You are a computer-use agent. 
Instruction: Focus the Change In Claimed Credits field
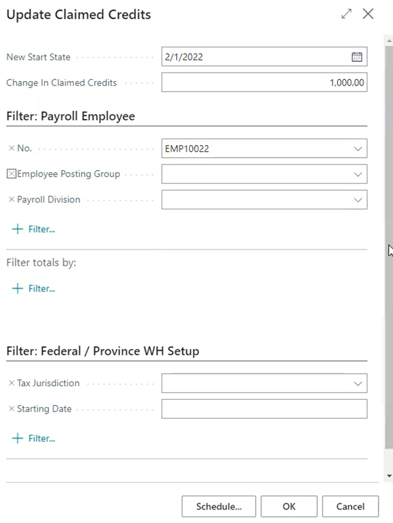pos(264,83)
